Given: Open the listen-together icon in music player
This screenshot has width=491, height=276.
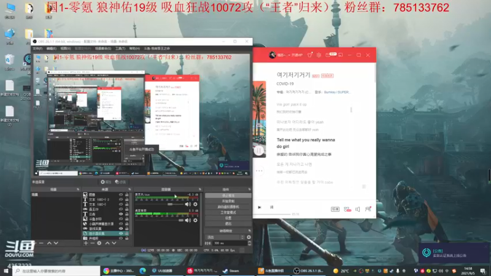Looking at the screenshot, I should (x=368, y=209).
